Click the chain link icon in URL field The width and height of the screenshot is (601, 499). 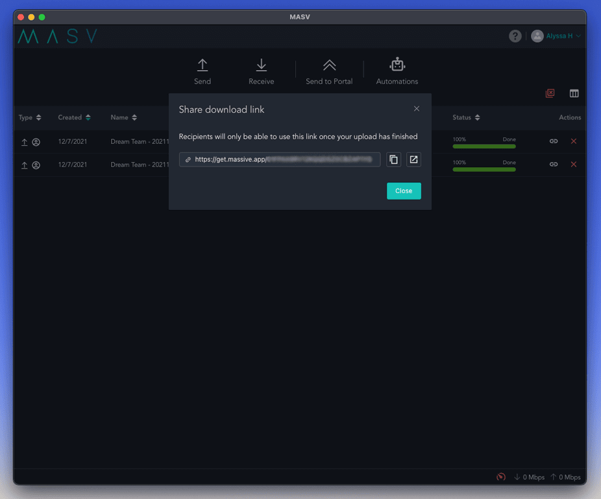[188, 159]
